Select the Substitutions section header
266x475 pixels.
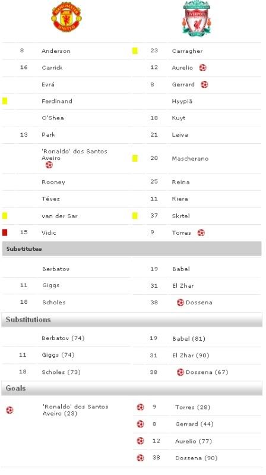tap(132, 320)
